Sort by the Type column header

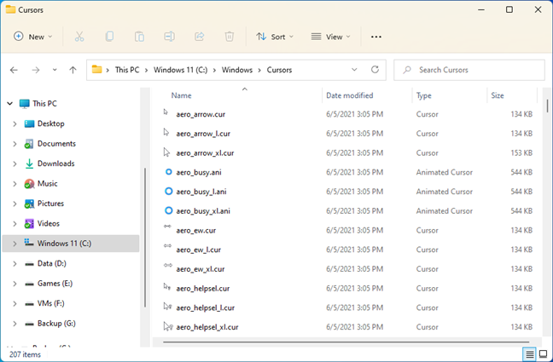pos(423,95)
